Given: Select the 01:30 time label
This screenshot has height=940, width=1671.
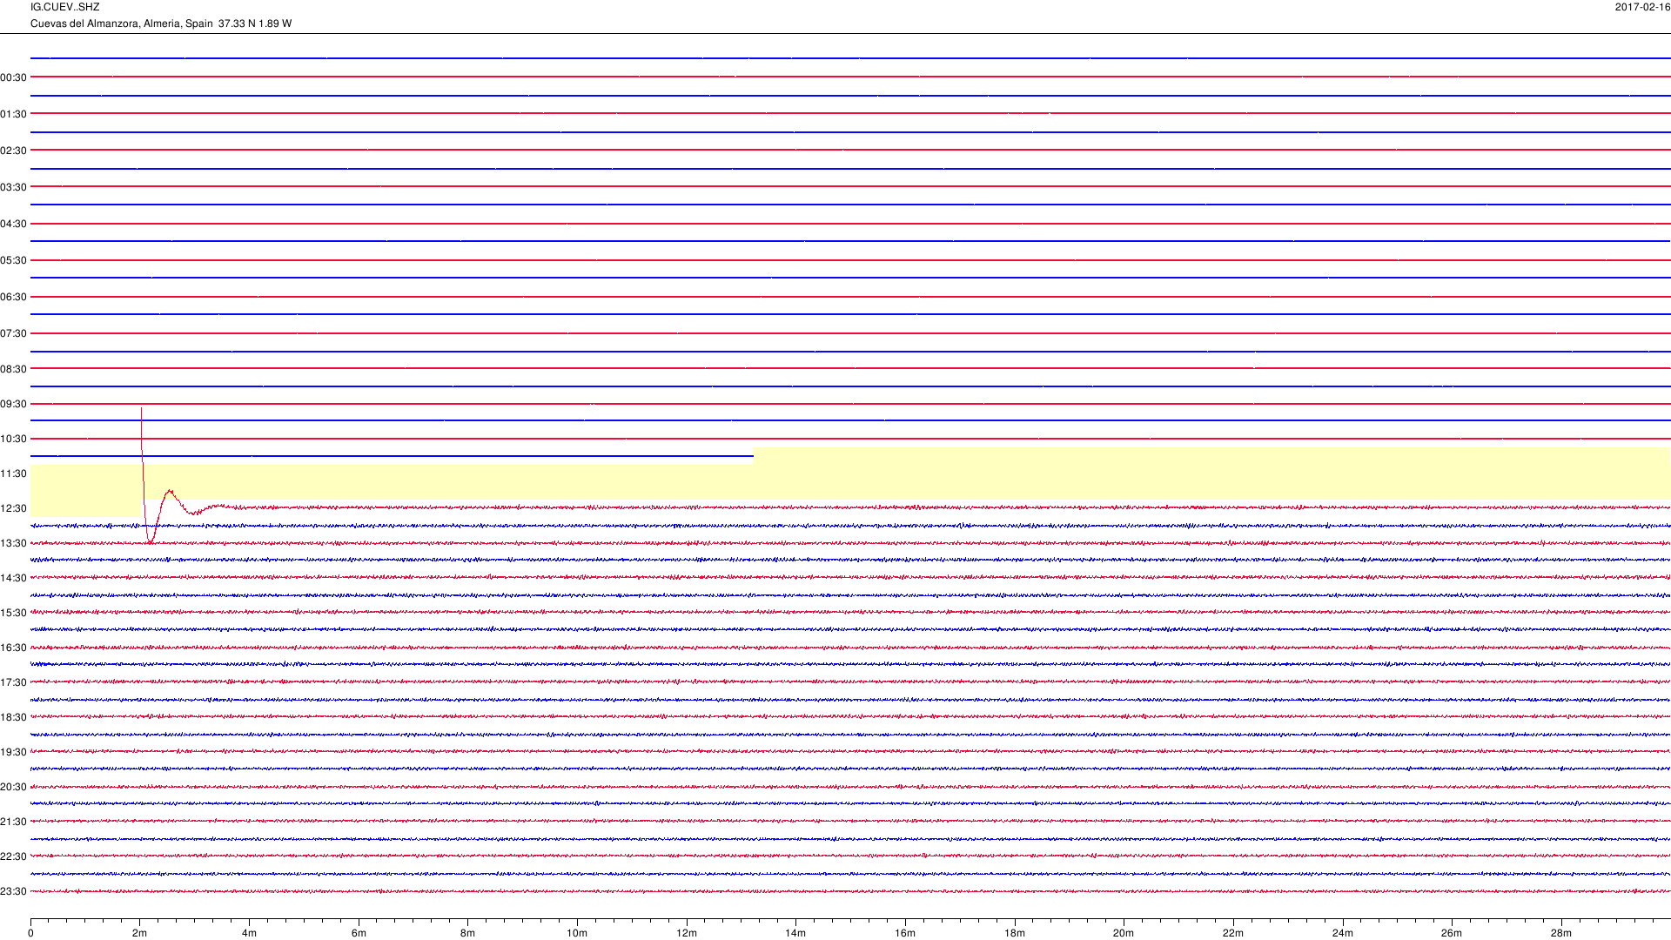Looking at the screenshot, I should (14, 114).
